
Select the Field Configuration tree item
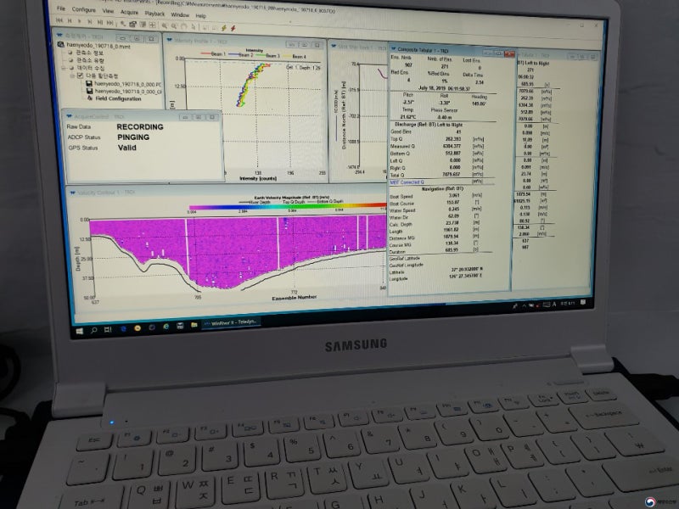coord(118,98)
